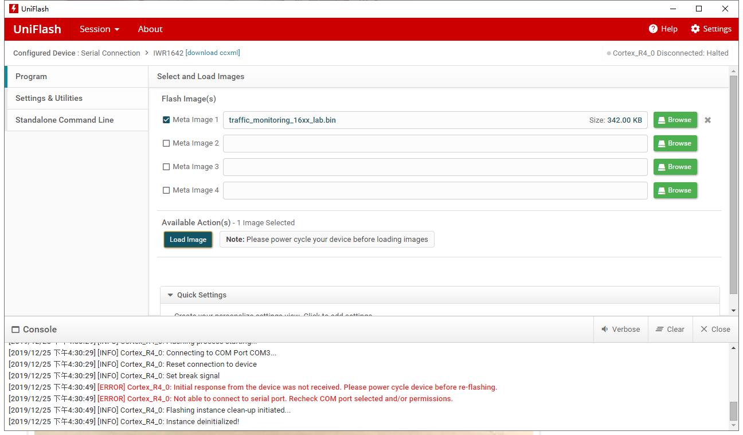The image size is (743, 435).
Task: Click the console scroll down arrow
Action: (733, 426)
